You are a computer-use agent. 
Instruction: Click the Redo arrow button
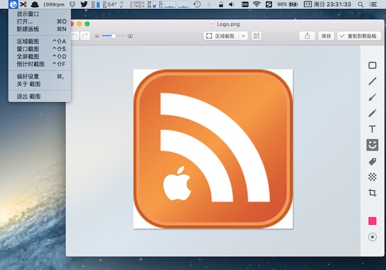(85, 36)
